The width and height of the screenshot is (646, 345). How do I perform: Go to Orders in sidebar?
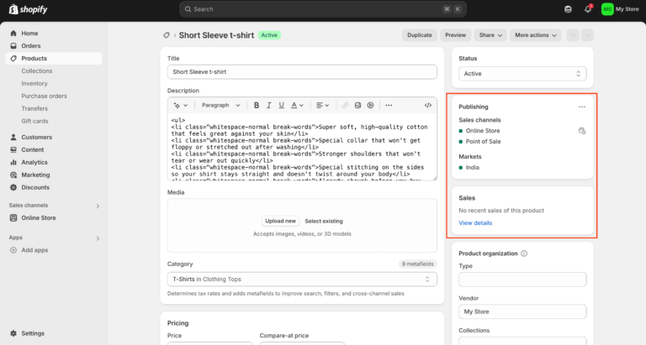pyautogui.click(x=31, y=45)
